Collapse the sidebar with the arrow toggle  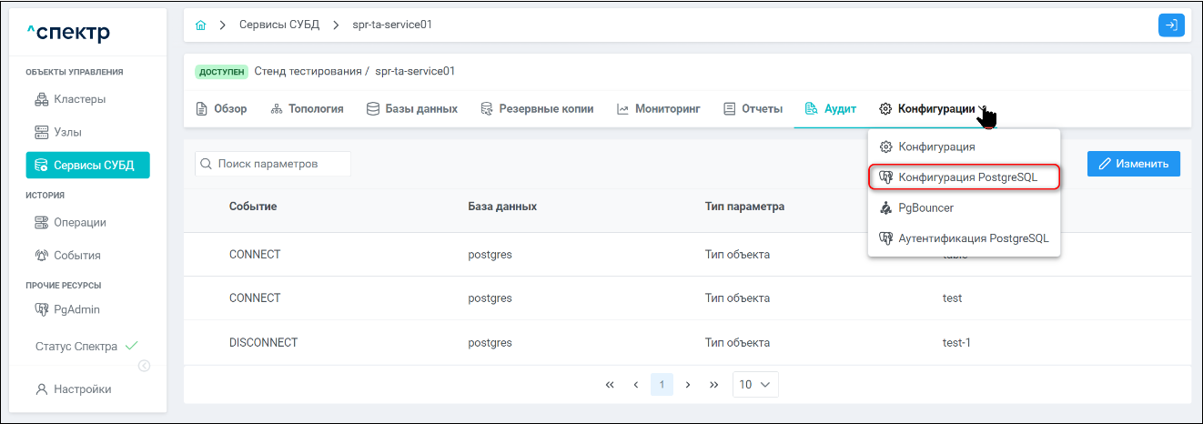(144, 366)
